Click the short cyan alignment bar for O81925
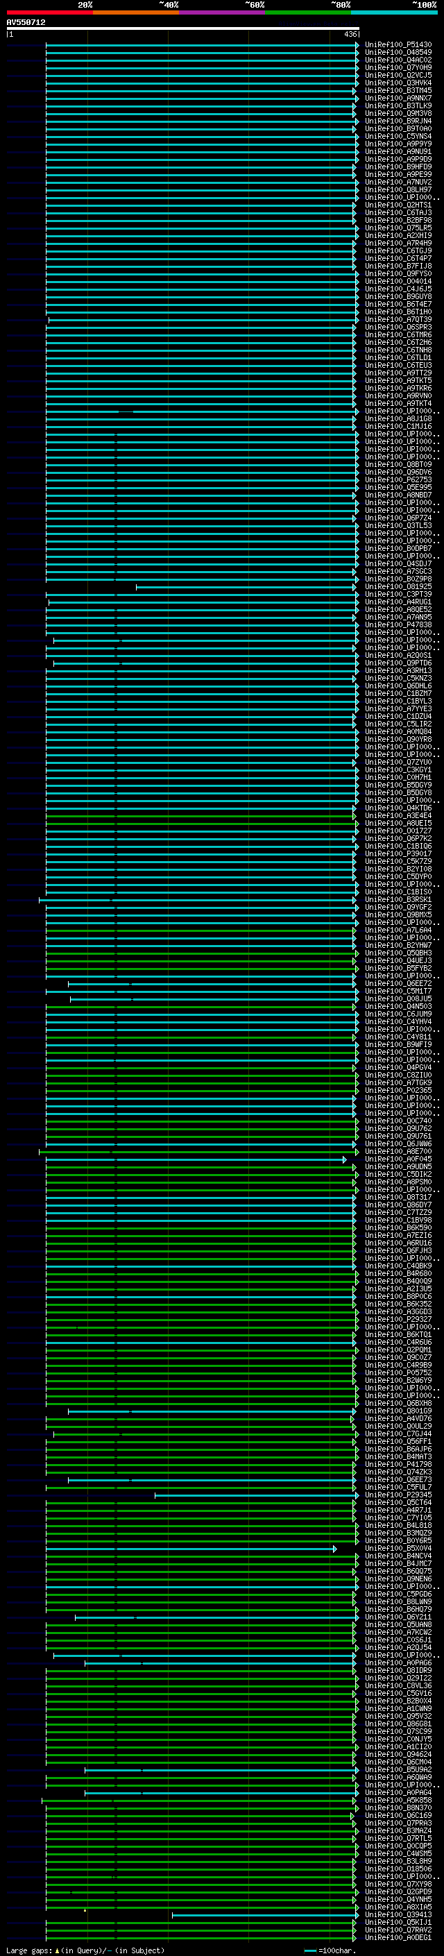The height and width of the screenshot is (1956, 444). (246, 587)
